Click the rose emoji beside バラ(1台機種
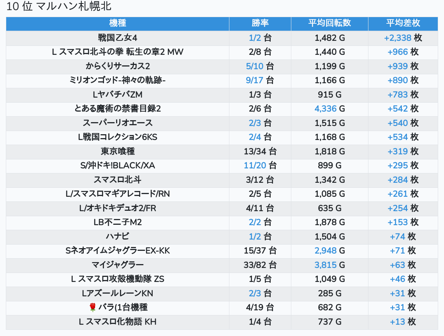 pyautogui.click(x=92, y=307)
